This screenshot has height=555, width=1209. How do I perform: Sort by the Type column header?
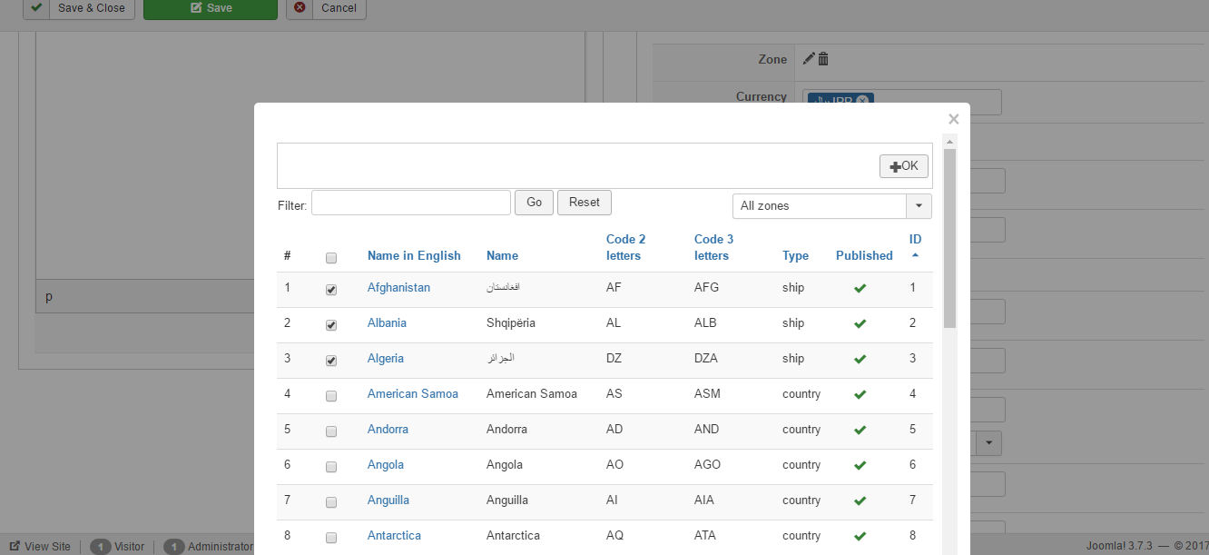coord(795,256)
